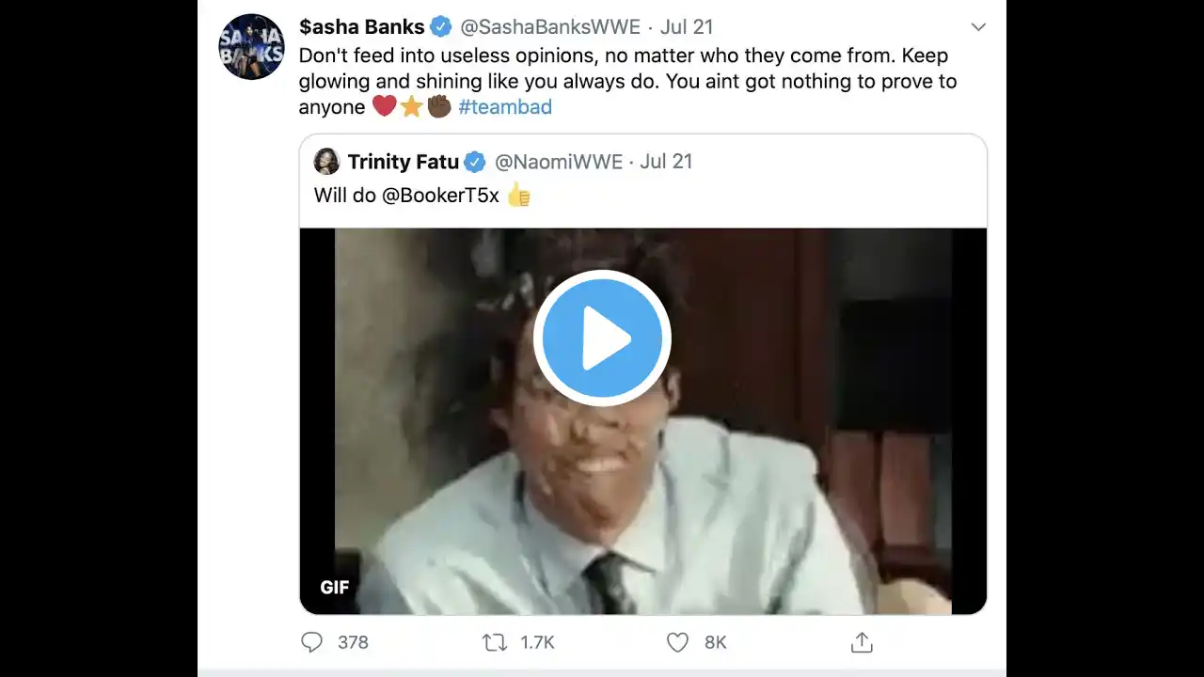Open the Jul 21 tweet timestamp
Screen dimensions: 1204x677
click(x=687, y=26)
